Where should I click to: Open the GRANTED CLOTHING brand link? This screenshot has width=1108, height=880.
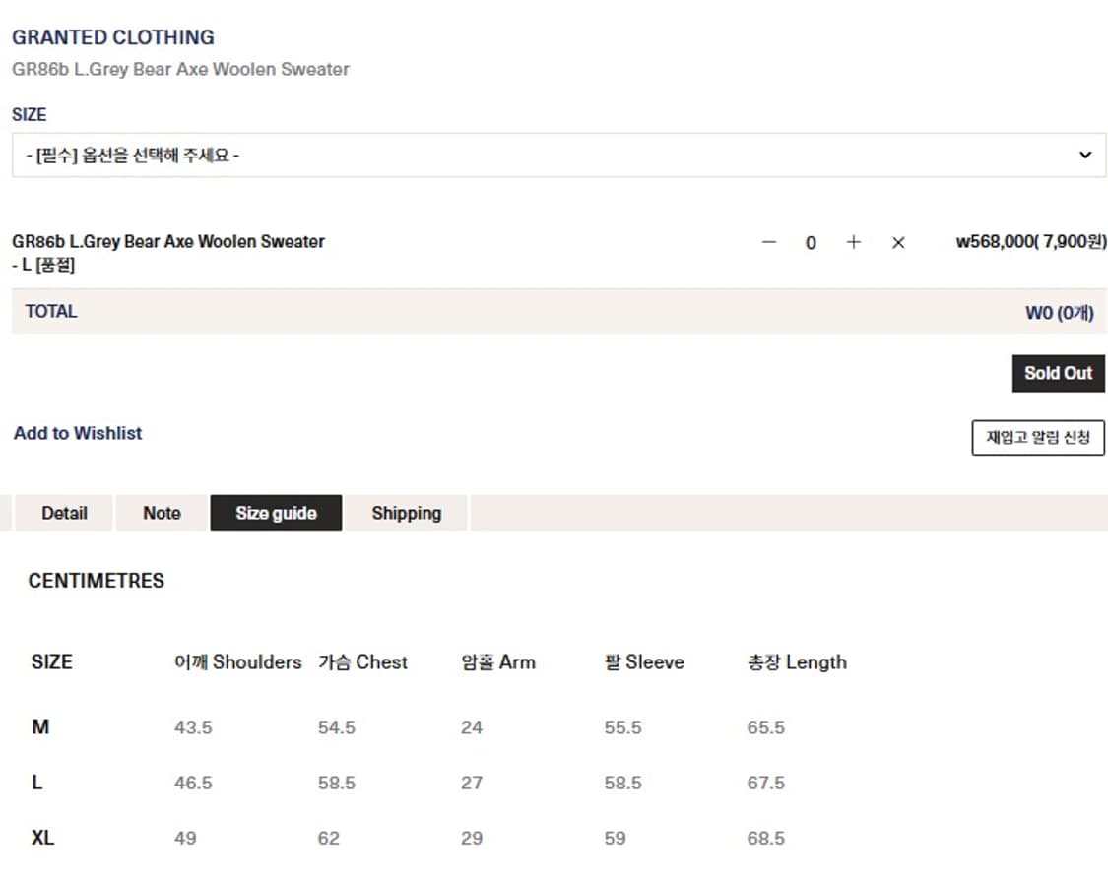tap(113, 37)
